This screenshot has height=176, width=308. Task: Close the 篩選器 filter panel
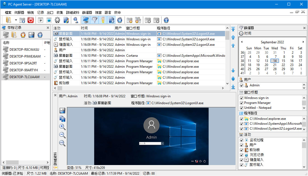pos(304,28)
